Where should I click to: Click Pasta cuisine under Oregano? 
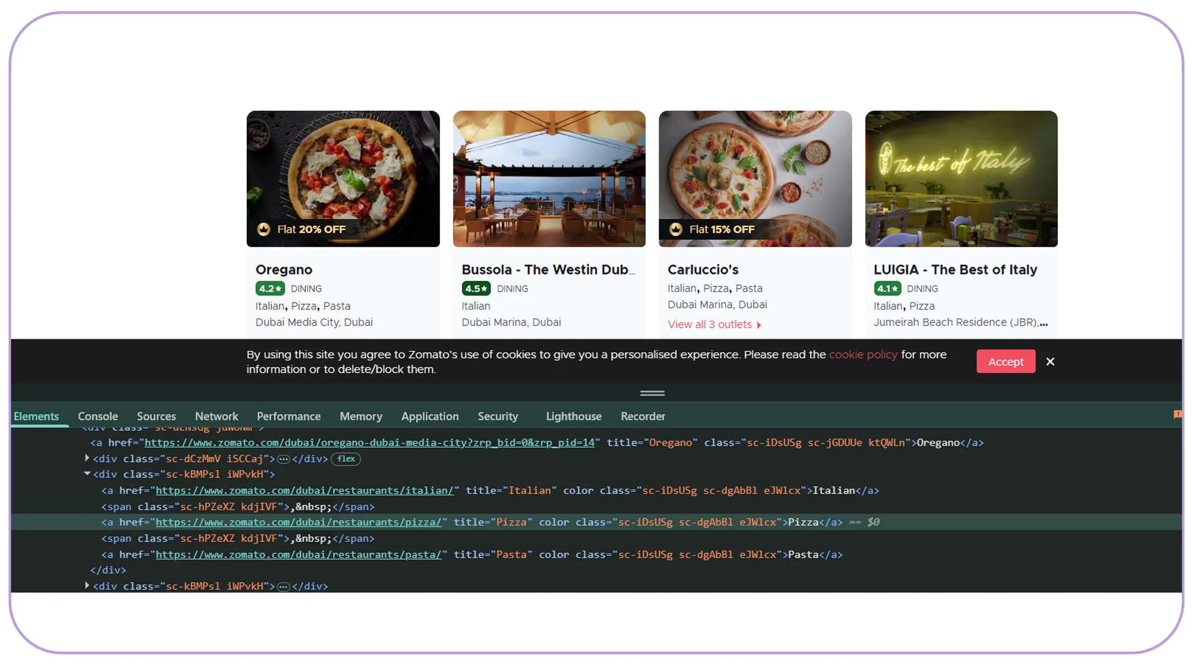coord(337,306)
